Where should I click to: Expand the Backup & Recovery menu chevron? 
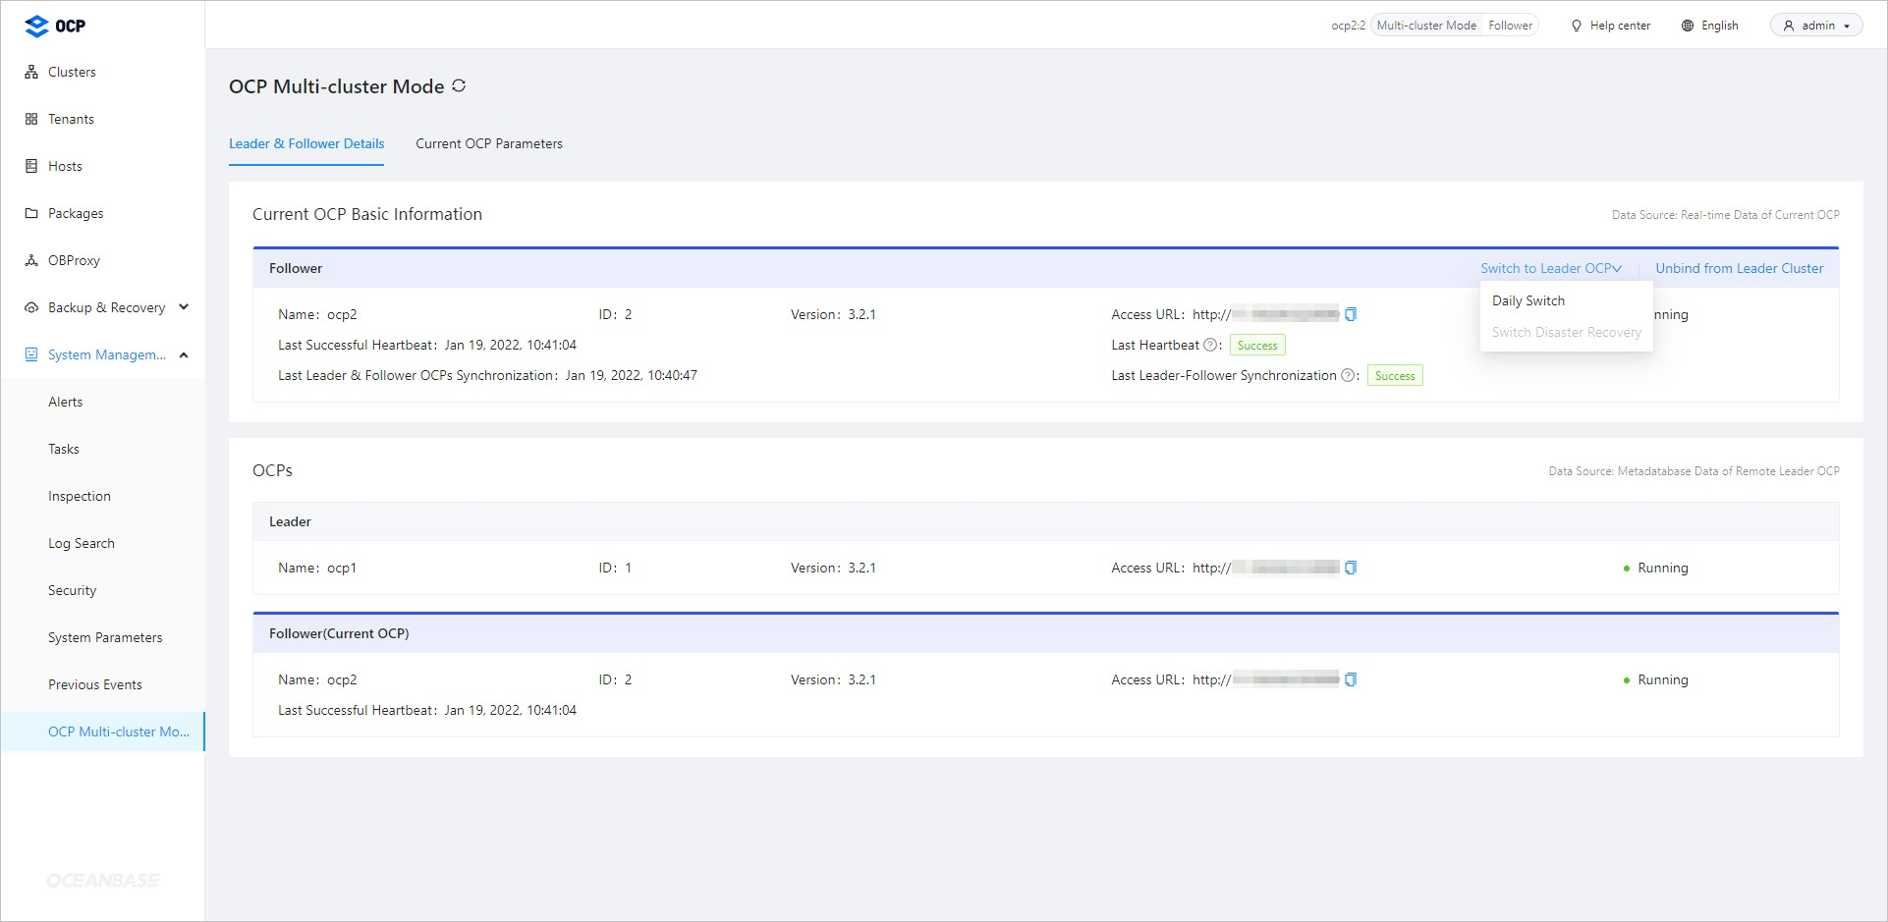pos(184,307)
